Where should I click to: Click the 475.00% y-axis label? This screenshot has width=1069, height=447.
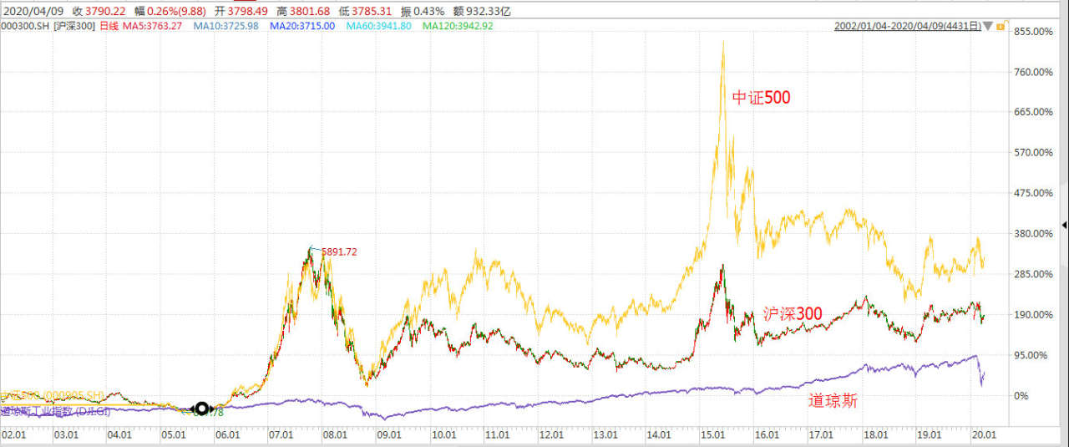[1034, 193]
